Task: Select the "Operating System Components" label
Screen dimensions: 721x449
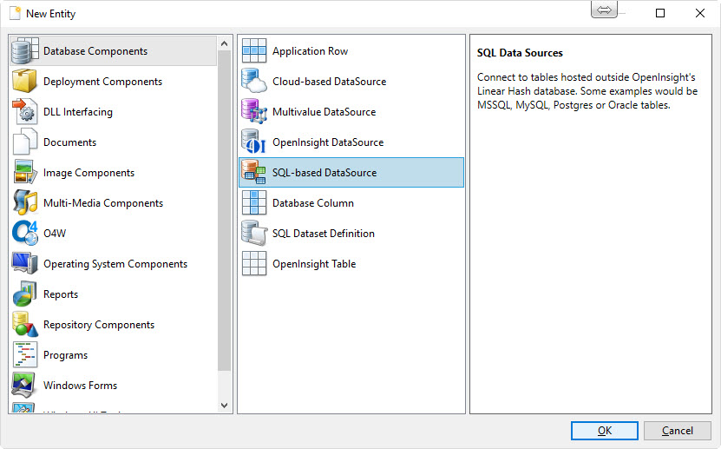Action: coord(115,264)
